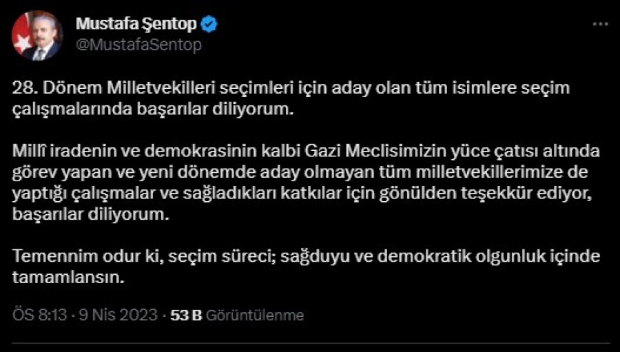Viewport: 620px width, 352px height.
Task: Click the display name Mustafa Şentop
Action: (x=137, y=25)
